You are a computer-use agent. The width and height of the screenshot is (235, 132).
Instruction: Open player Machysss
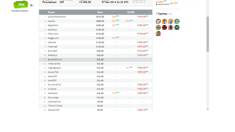click(52, 29)
